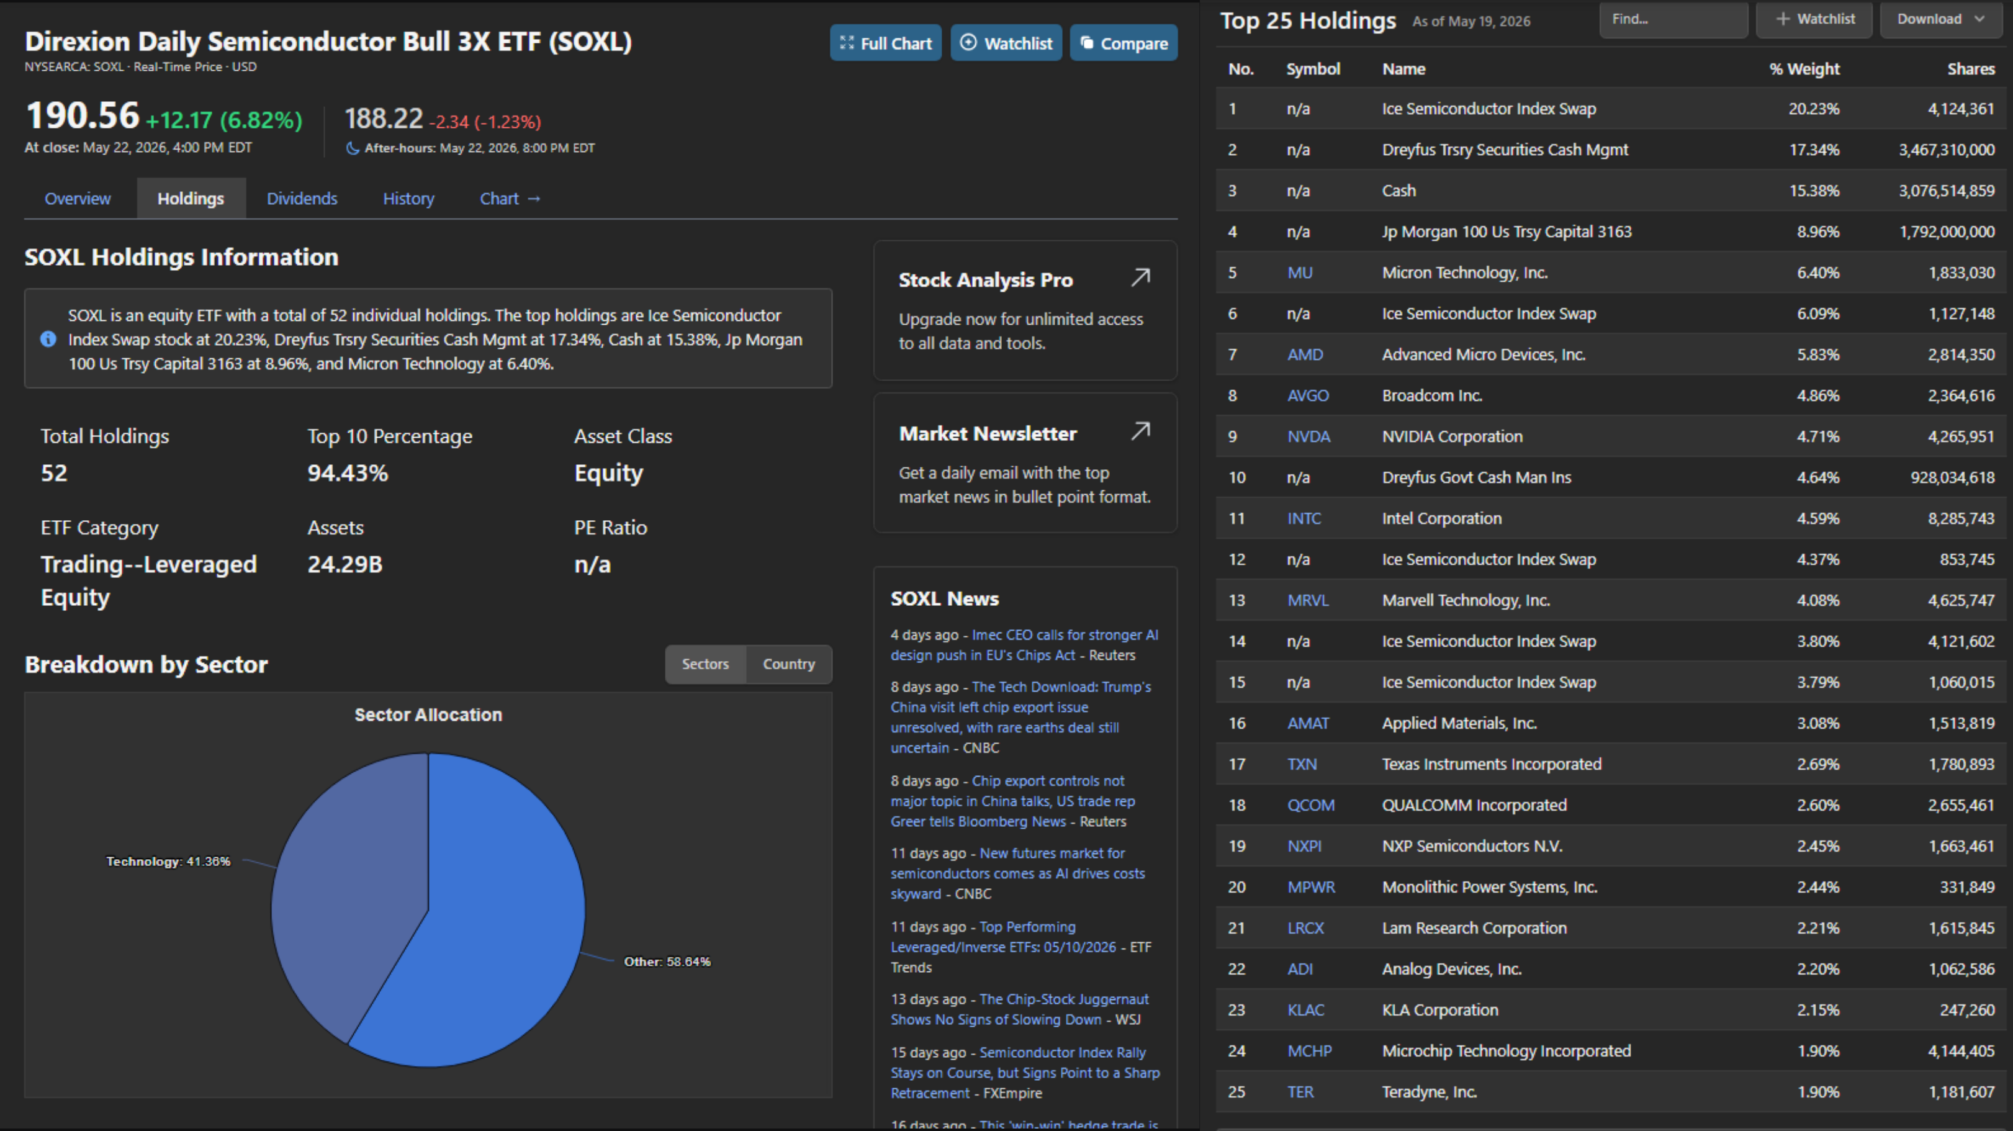The width and height of the screenshot is (2013, 1131).
Task: Open the QCOM ticker link
Action: click(x=1311, y=806)
